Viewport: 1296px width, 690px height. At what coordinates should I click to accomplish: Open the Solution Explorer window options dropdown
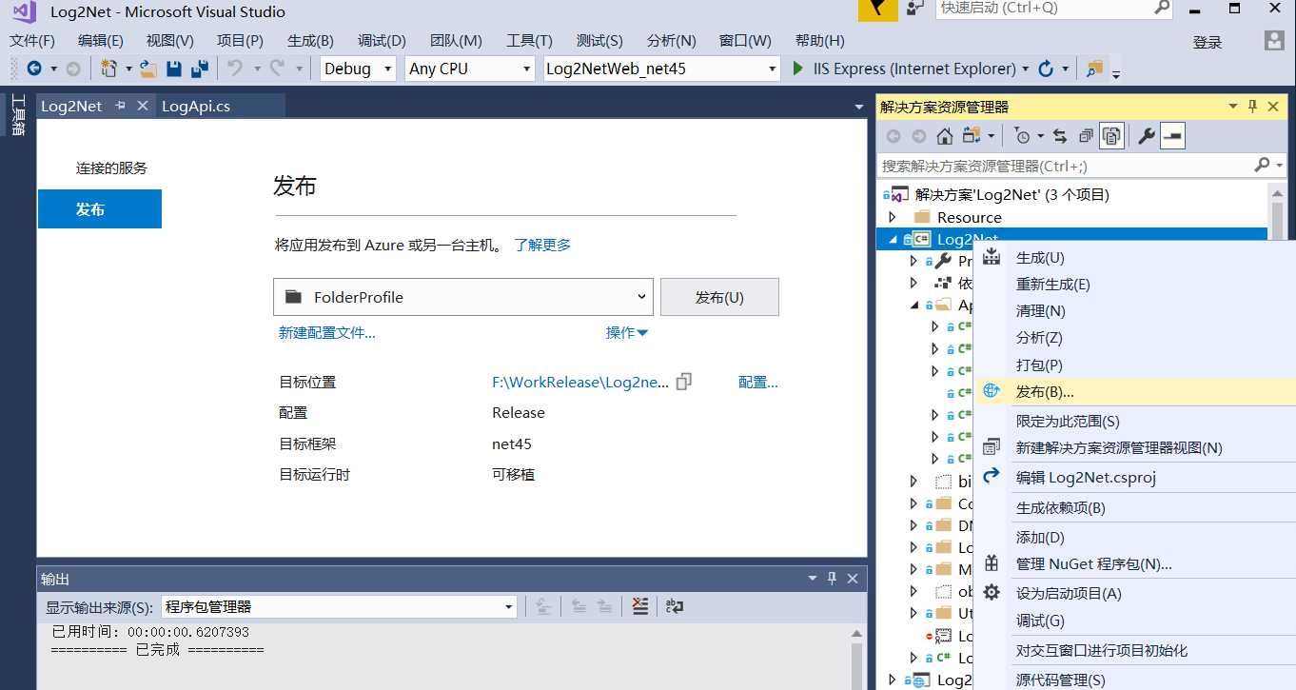(x=1233, y=107)
